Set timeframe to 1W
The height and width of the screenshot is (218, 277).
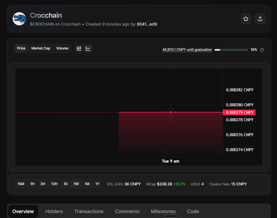(76, 184)
